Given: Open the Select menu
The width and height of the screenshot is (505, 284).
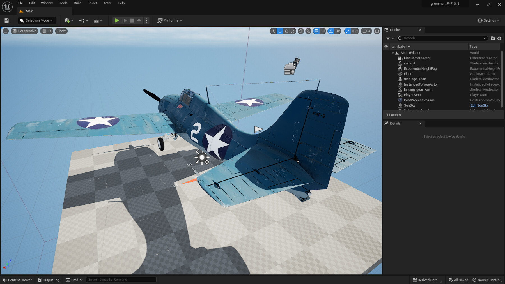Looking at the screenshot, I should point(92,3).
